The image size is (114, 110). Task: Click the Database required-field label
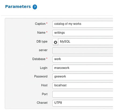pos(39,59)
